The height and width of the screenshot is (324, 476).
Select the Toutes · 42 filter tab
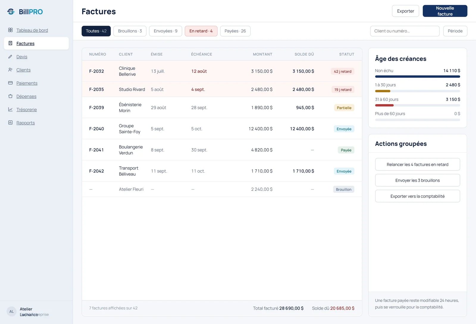coord(96,31)
